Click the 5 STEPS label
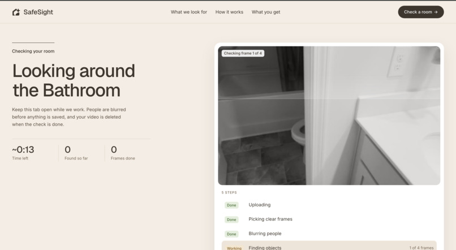The height and width of the screenshot is (250, 456). coord(229,192)
